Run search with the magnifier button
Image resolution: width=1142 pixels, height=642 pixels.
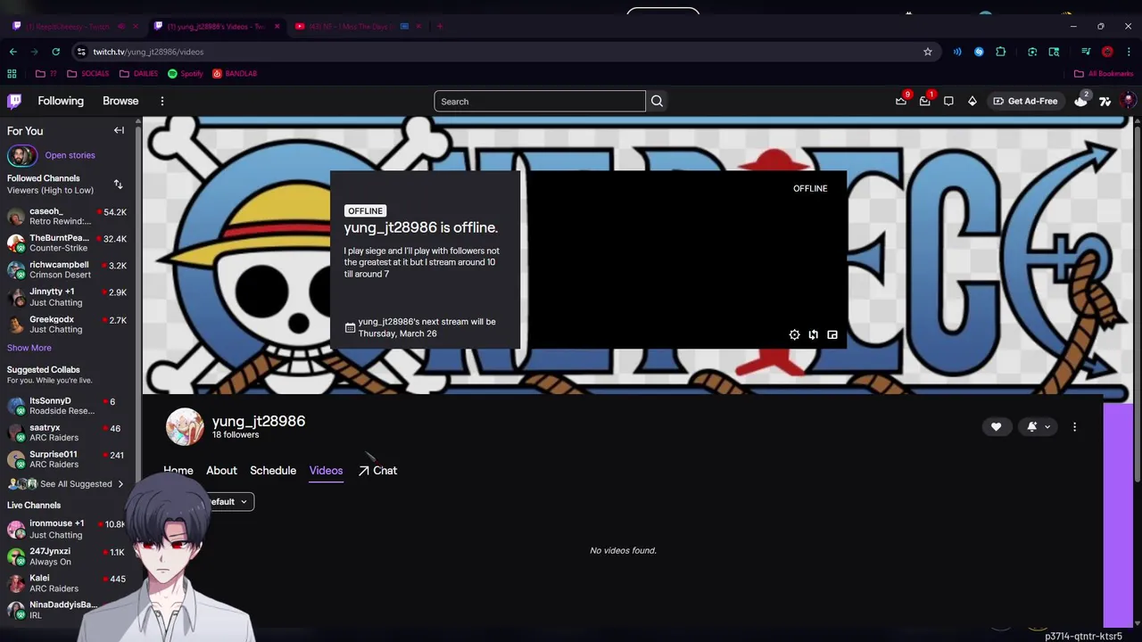657,101
